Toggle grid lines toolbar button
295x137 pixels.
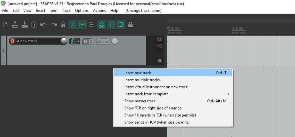pyautogui.click(x=111, y=24)
